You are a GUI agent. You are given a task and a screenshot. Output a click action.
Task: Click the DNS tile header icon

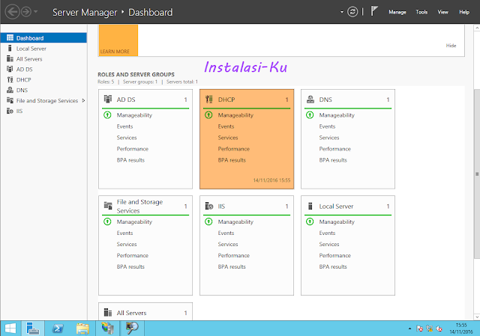(x=310, y=99)
